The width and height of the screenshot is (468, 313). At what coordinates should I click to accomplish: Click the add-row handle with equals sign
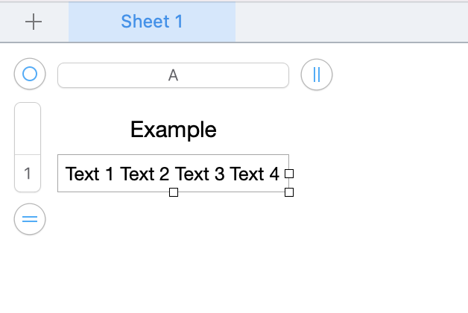(30, 219)
